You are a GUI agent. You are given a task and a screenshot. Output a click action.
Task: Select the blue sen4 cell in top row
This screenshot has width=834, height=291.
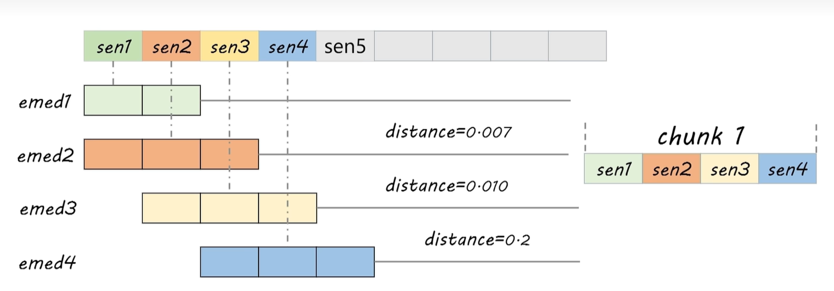287,46
